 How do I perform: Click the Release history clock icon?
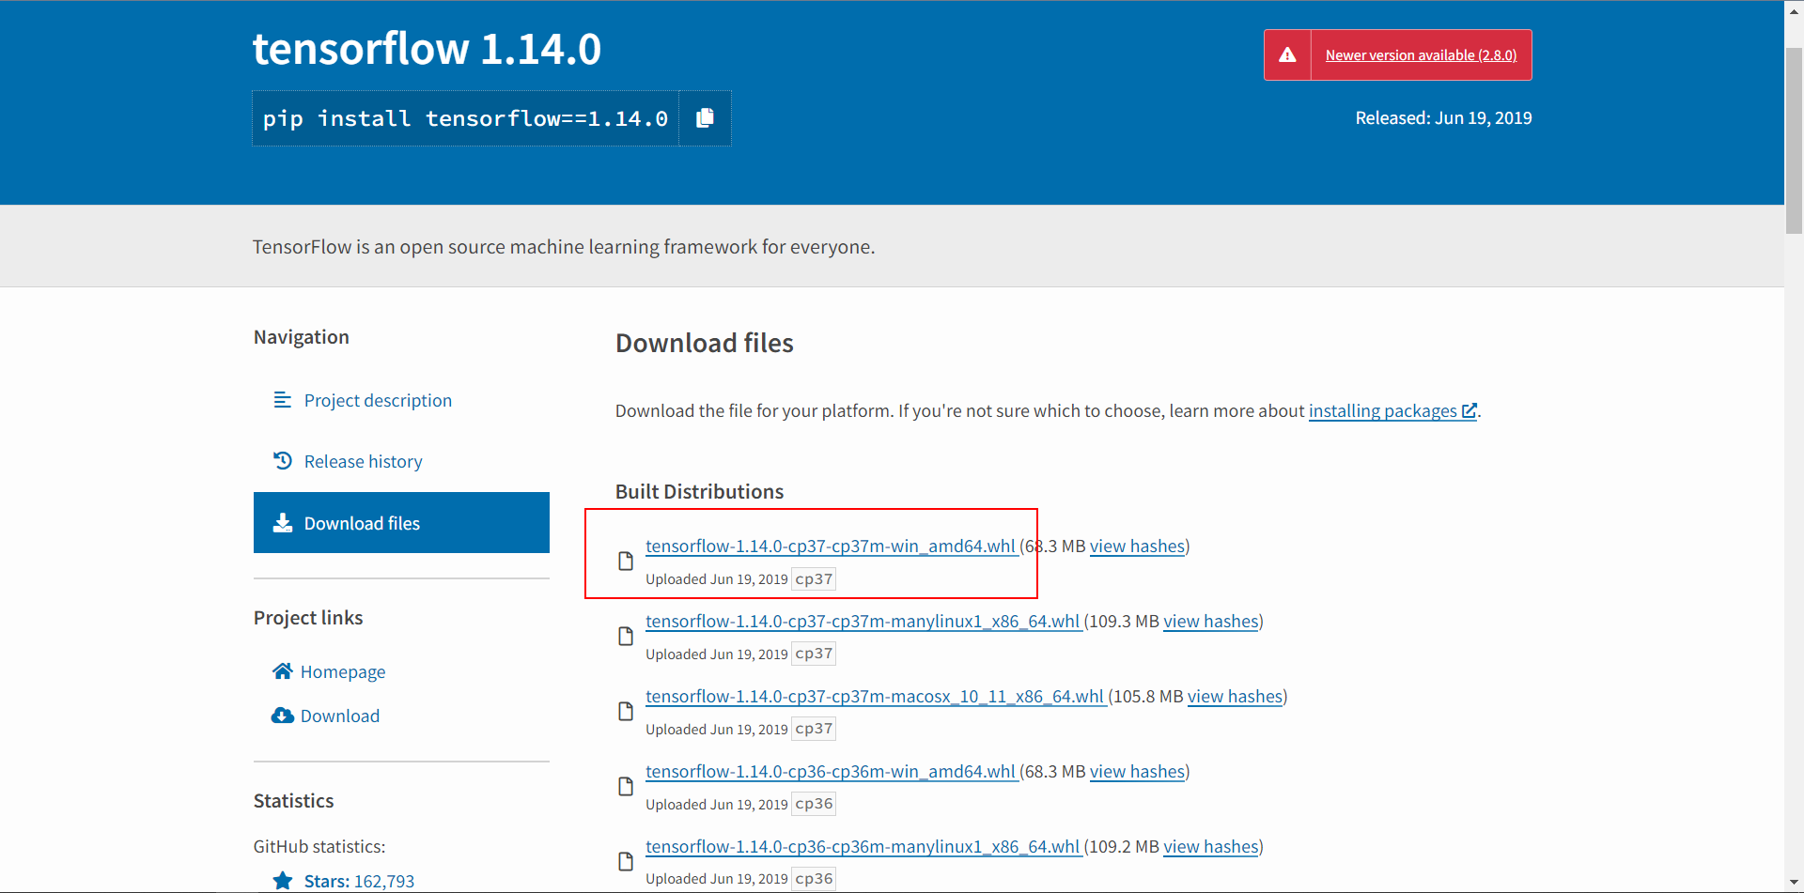(x=283, y=460)
